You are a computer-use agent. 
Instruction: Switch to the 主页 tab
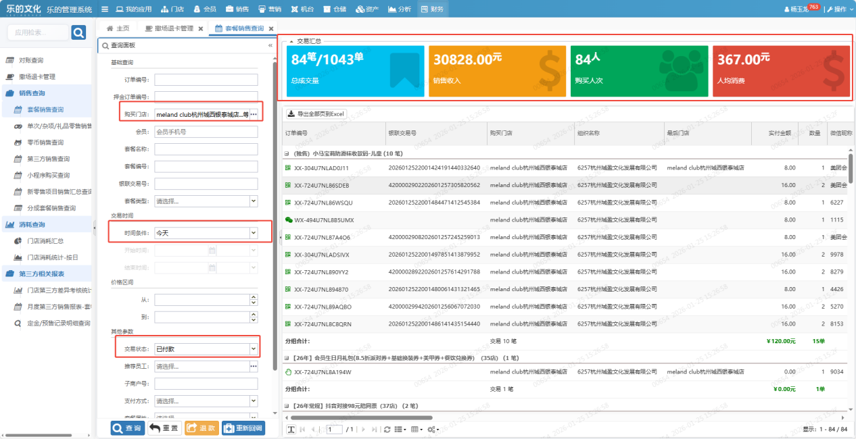point(118,28)
